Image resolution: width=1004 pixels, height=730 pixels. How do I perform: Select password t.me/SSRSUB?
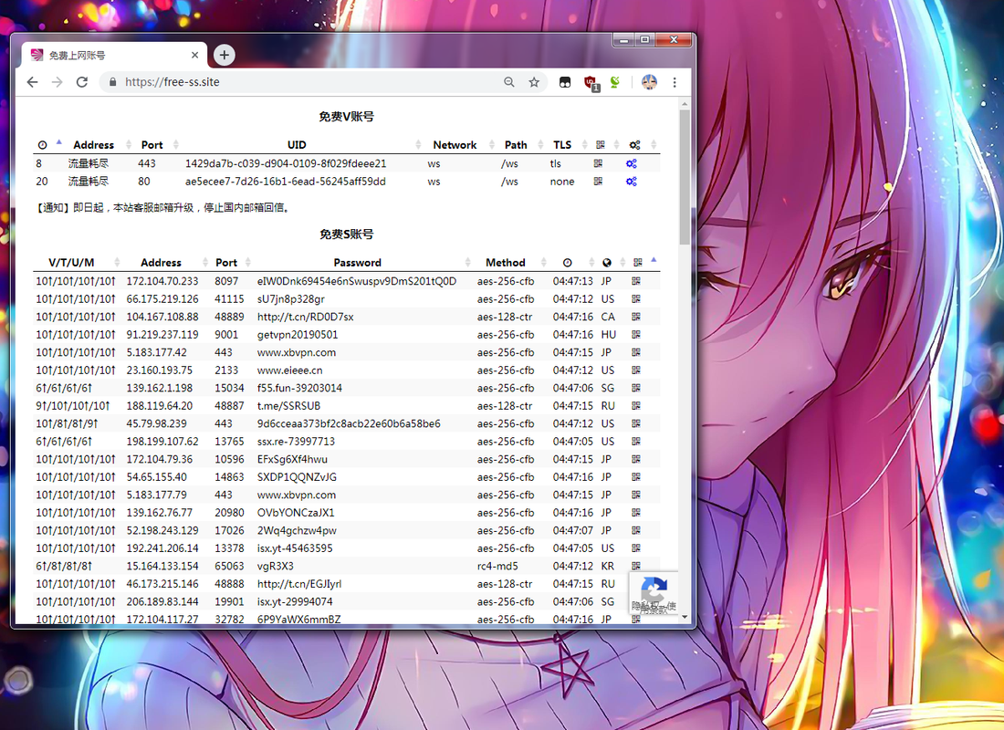tap(288, 405)
